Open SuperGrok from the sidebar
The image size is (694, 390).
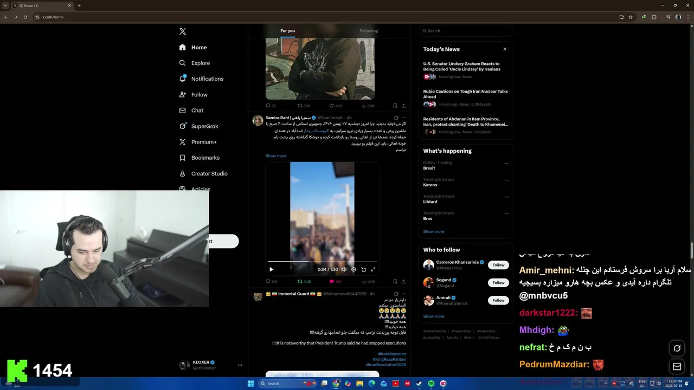click(198, 126)
